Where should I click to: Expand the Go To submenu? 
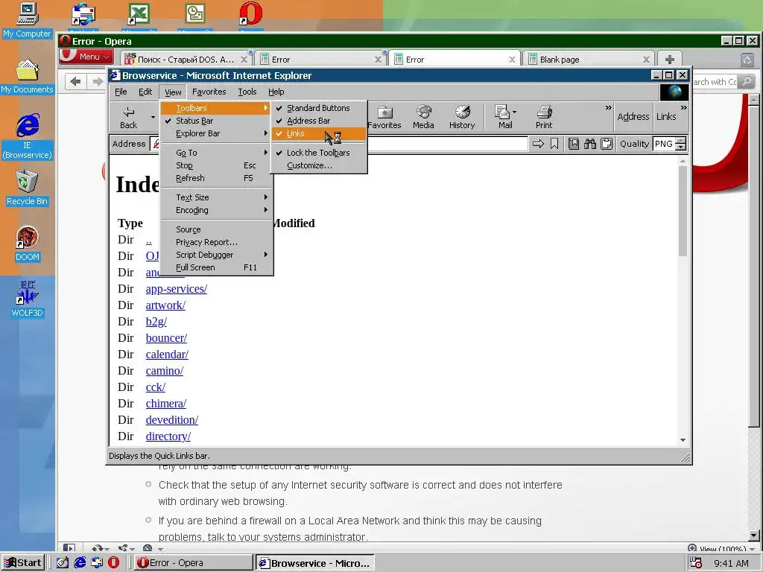pyautogui.click(x=217, y=153)
